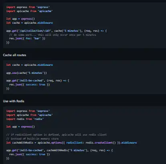This screenshot has width=166, height=164.
Task: Click "let app = express()" in Redis code block
Action: coord(20,127)
